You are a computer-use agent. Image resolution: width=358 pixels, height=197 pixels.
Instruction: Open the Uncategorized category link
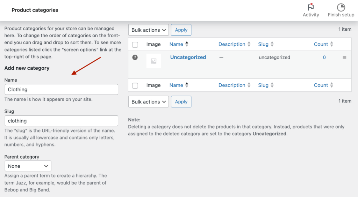pos(188,57)
